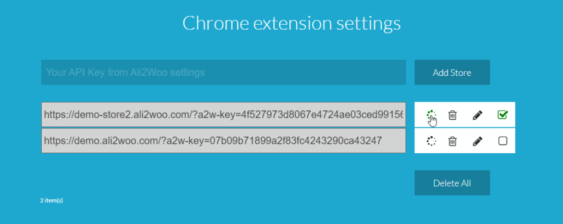
Task: Delete the demo-store2.ali2woo.com store with trash icon
Action: (x=452, y=115)
